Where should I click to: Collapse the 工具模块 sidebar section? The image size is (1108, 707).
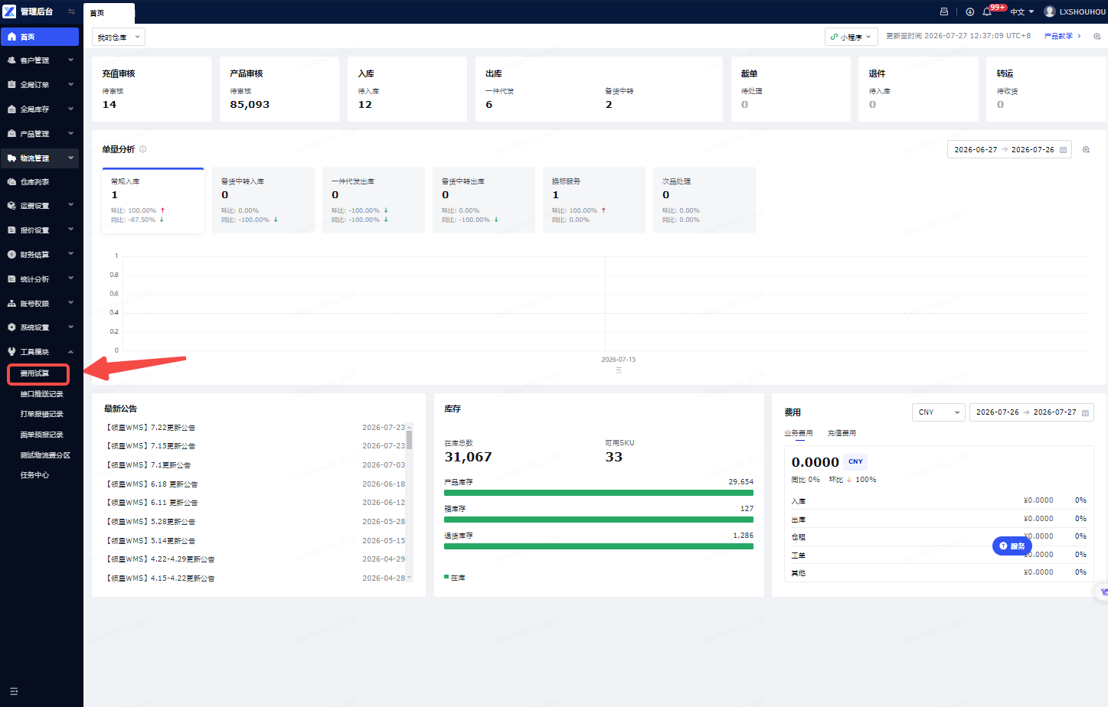pyautogui.click(x=40, y=352)
